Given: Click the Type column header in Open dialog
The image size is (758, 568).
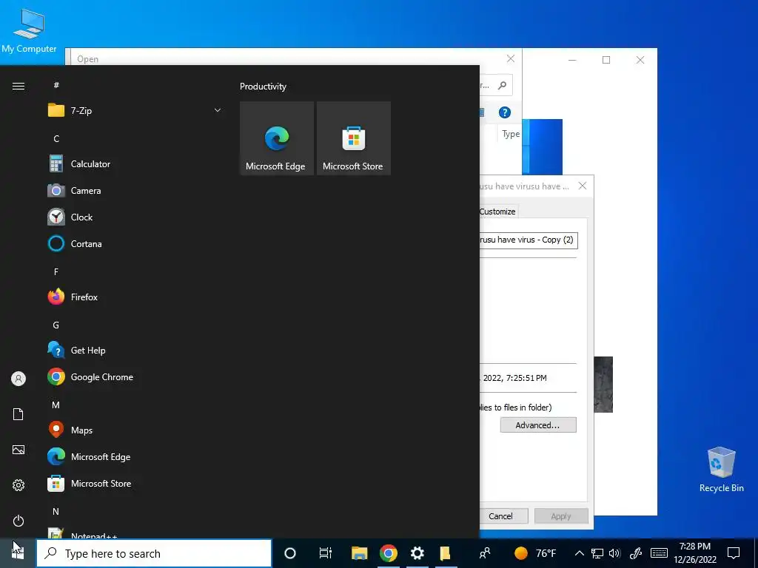Looking at the screenshot, I should click(511, 134).
